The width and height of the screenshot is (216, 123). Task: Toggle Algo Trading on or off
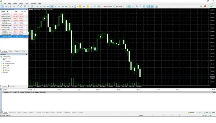(x=107, y=6)
